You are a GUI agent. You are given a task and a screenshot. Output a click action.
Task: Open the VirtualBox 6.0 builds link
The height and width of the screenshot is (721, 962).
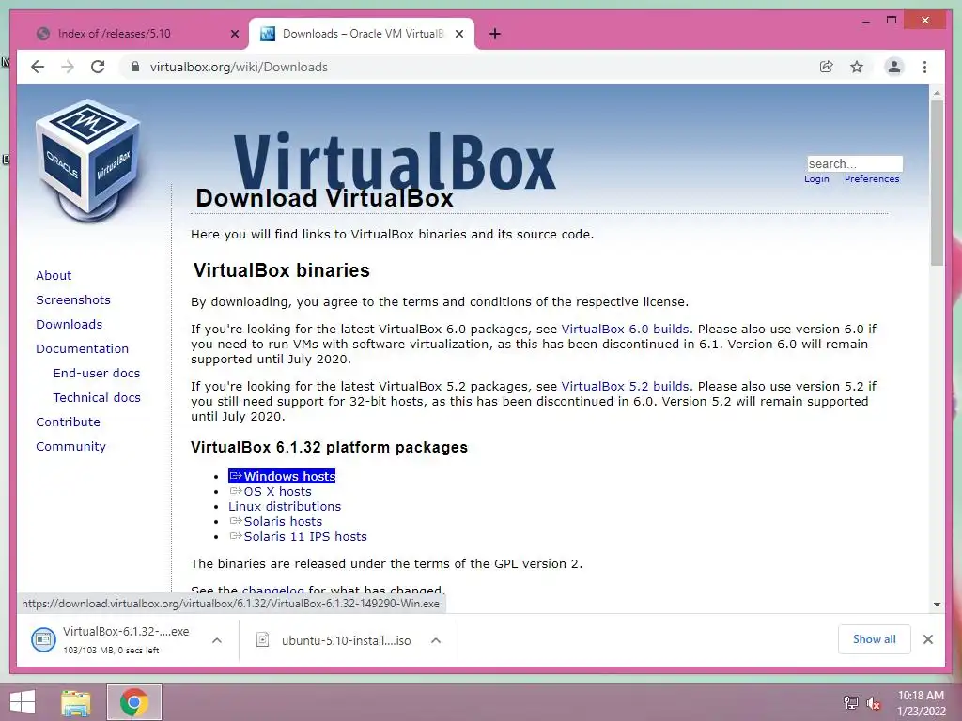coord(625,330)
